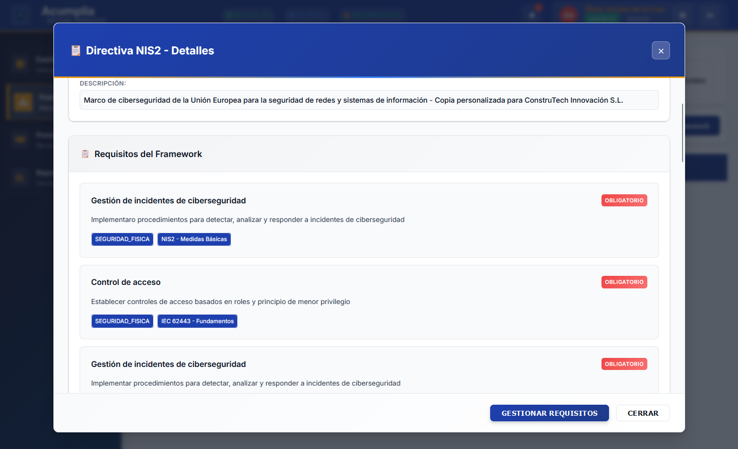Viewport: 738px width, 449px height.
Task: Click SEGURIDAD_FISICA tag beside IEC 62443 tag
Action: 122,321
